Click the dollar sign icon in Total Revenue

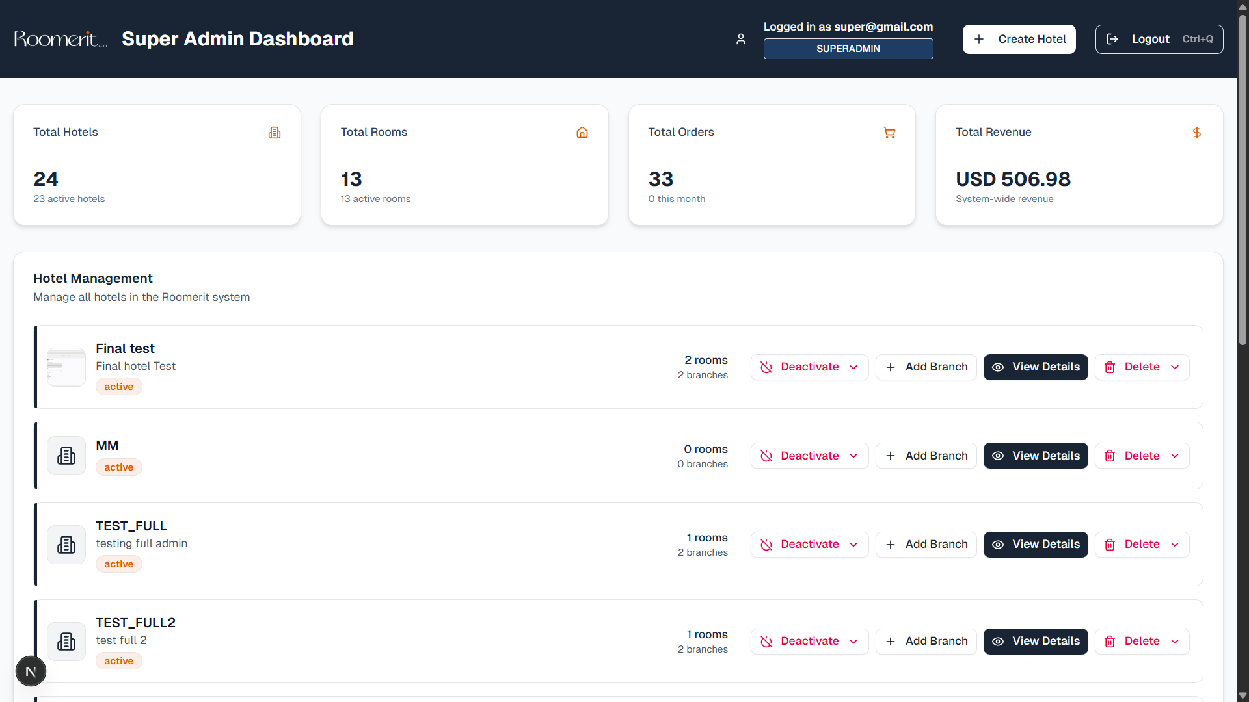coord(1196,133)
